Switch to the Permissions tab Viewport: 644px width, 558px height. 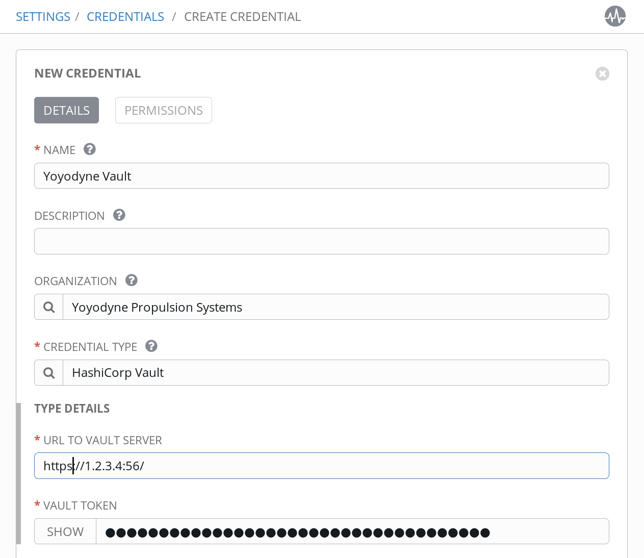point(164,110)
